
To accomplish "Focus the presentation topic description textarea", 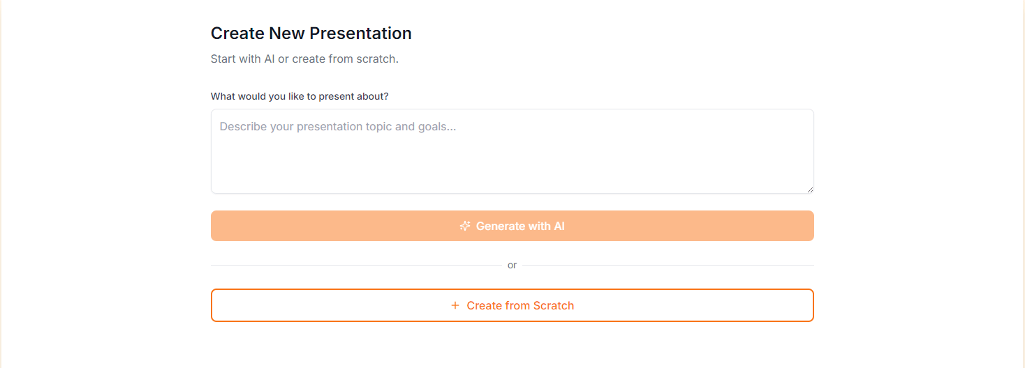I will pos(512,151).
